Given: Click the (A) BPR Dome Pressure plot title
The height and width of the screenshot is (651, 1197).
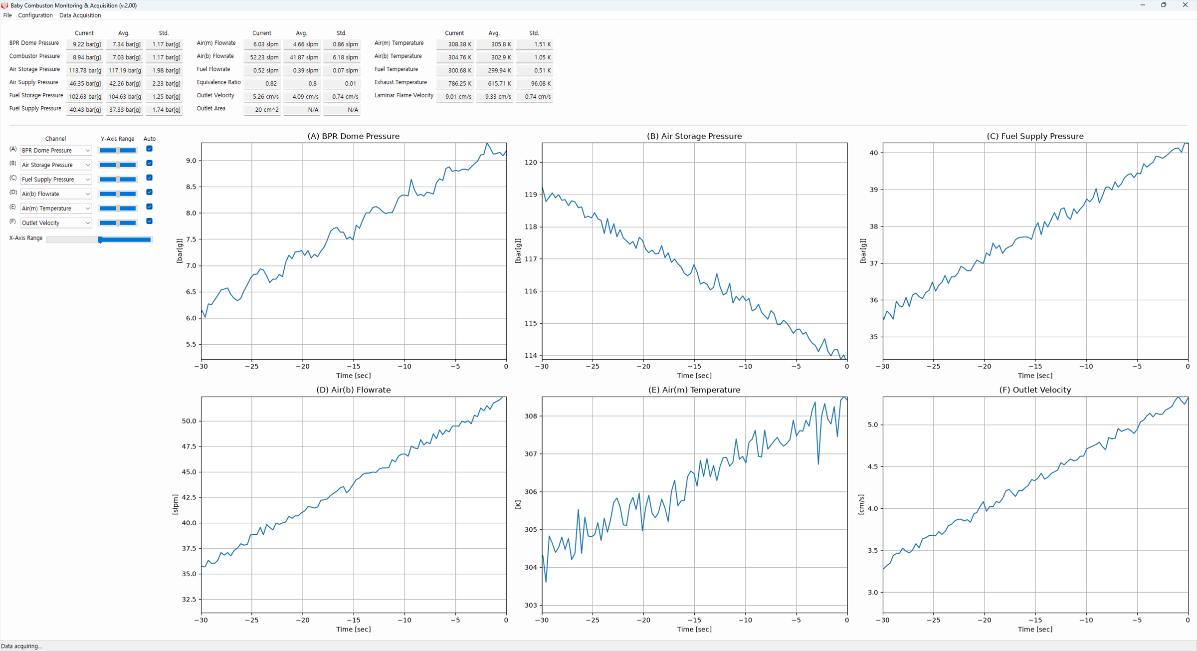Looking at the screenshot, I should pyautogui.click(x=353, y=136).
